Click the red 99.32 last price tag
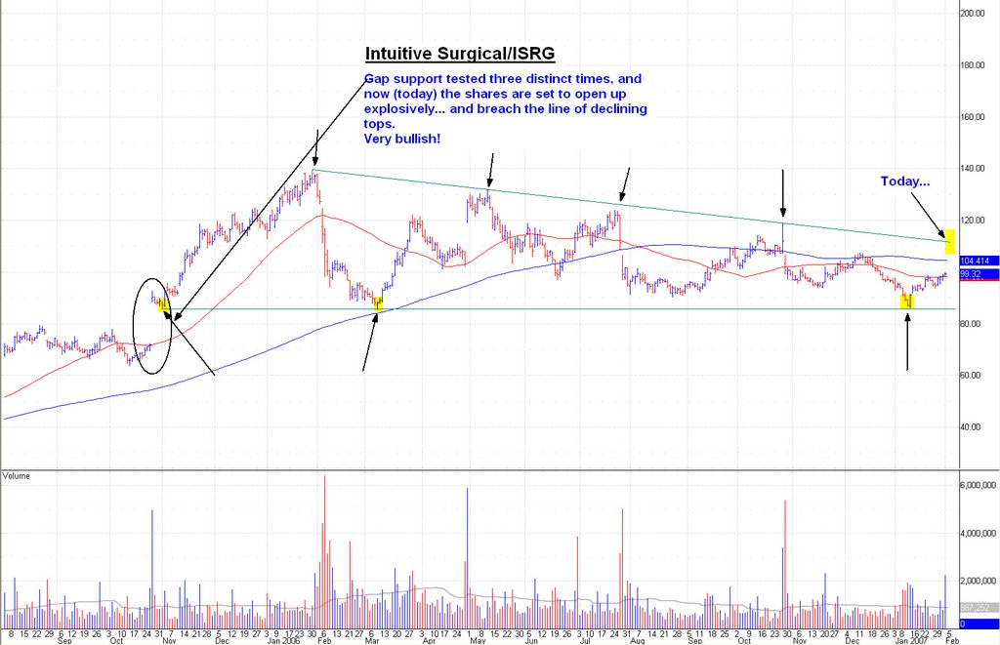 (979, 274)
